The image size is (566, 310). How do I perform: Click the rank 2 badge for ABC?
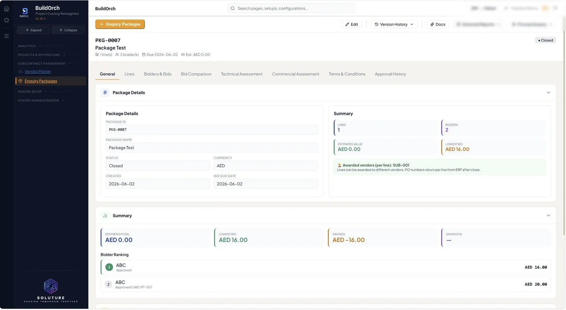(x=109, y=284)
